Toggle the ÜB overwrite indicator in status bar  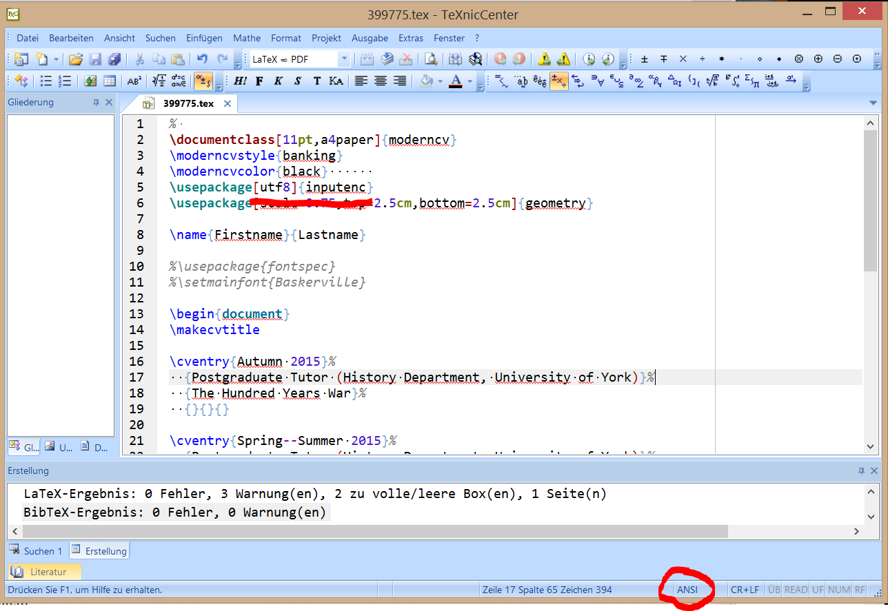tap(774, 590)
